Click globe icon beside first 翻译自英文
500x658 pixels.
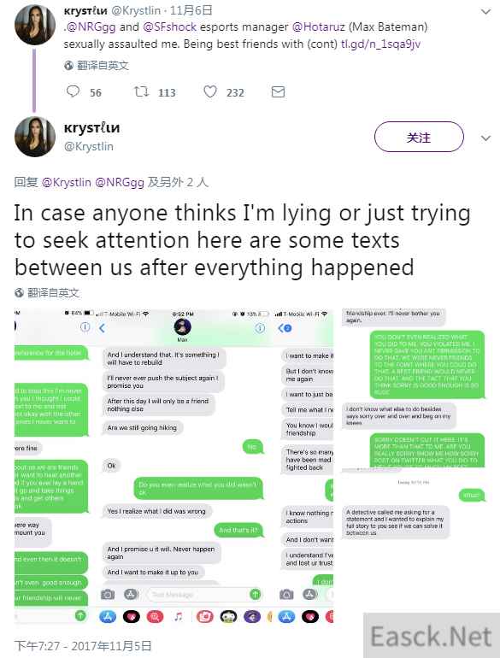click(x=69, y=66)
